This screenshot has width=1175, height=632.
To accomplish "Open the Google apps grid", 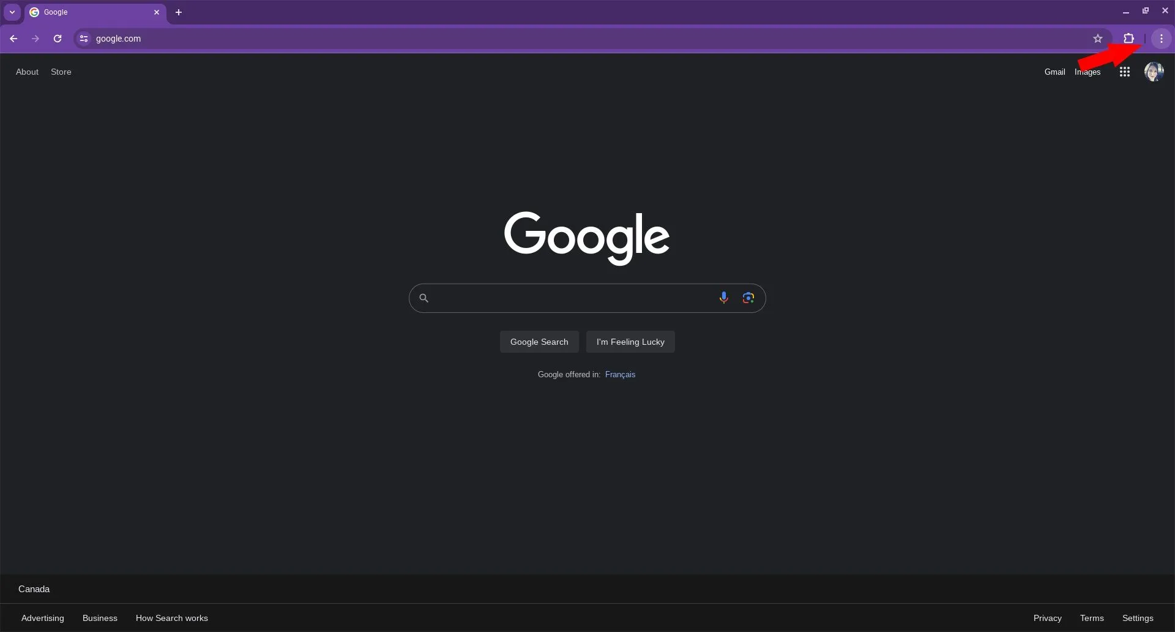I will [1124, 72].
